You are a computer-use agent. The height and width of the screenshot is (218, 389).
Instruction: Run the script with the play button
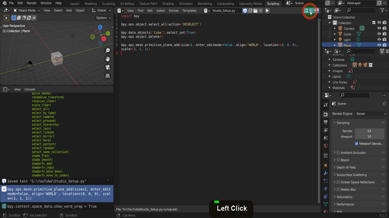pyautogui.click(x=267, y=11)
